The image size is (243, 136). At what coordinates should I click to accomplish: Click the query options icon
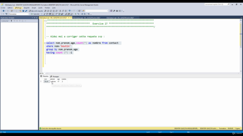coord(50,14)
